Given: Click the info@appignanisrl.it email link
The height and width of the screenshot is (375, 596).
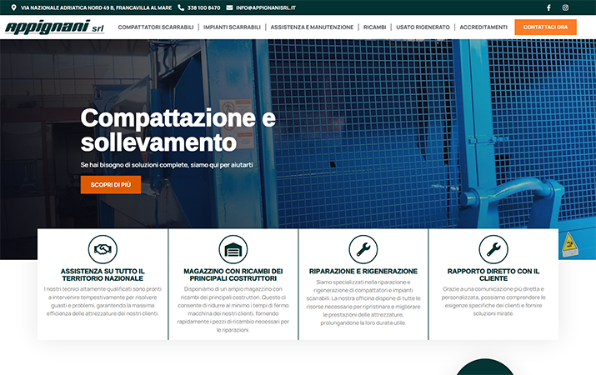Looking at the screenshot, I should click(266, 7).
